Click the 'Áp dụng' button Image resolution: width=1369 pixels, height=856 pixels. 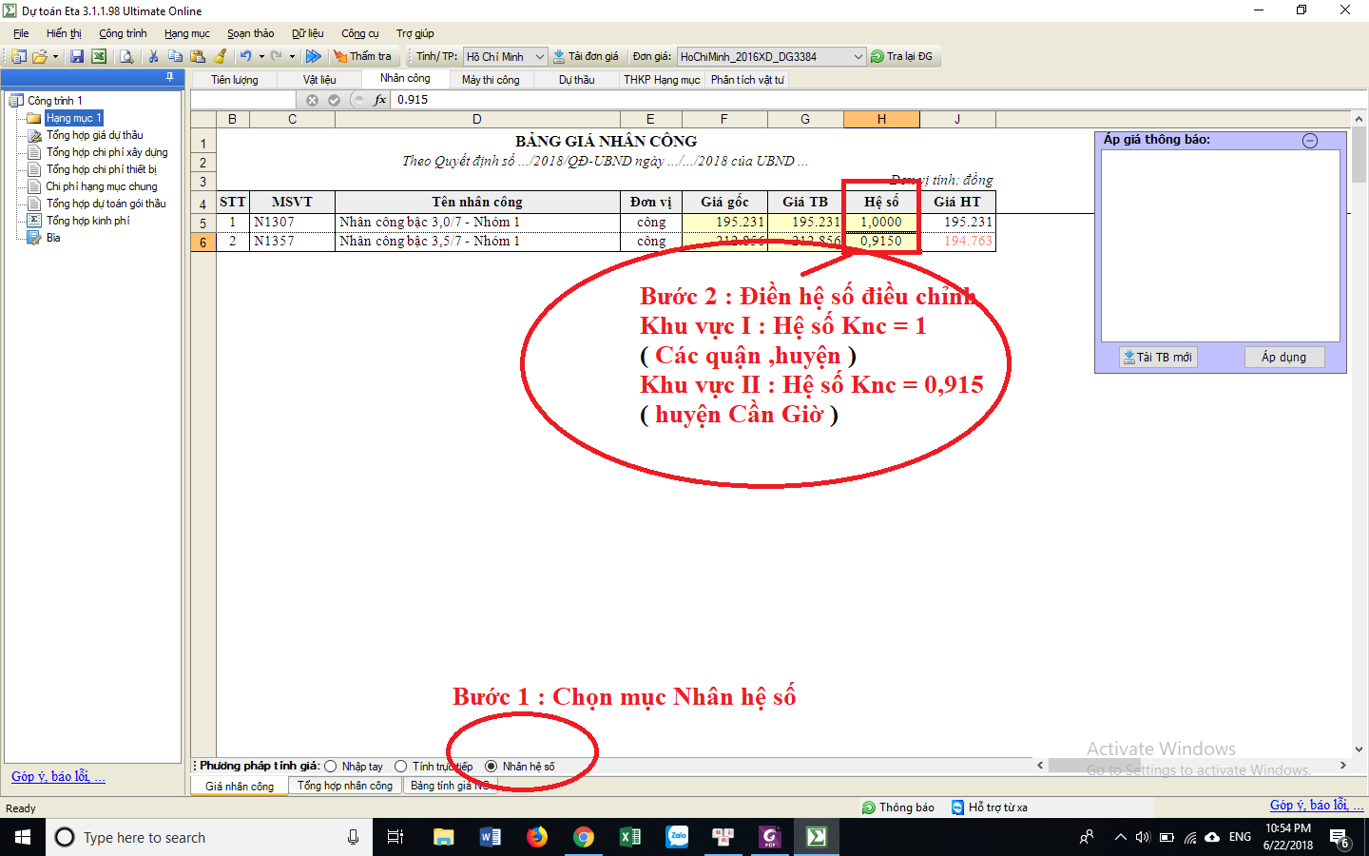click(x=1283, y=358)
